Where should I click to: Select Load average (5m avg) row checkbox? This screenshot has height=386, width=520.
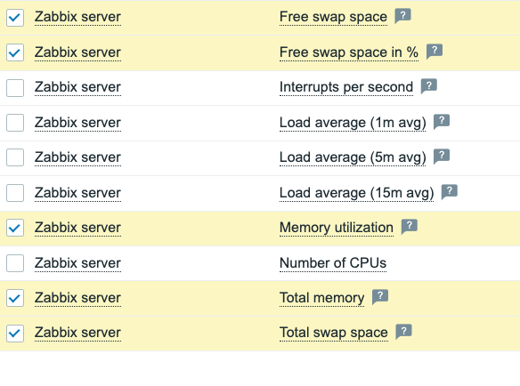15,157
